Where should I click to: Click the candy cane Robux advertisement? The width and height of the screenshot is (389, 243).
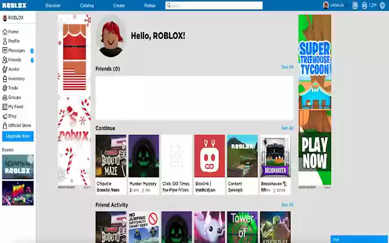[x=74, y=100]
